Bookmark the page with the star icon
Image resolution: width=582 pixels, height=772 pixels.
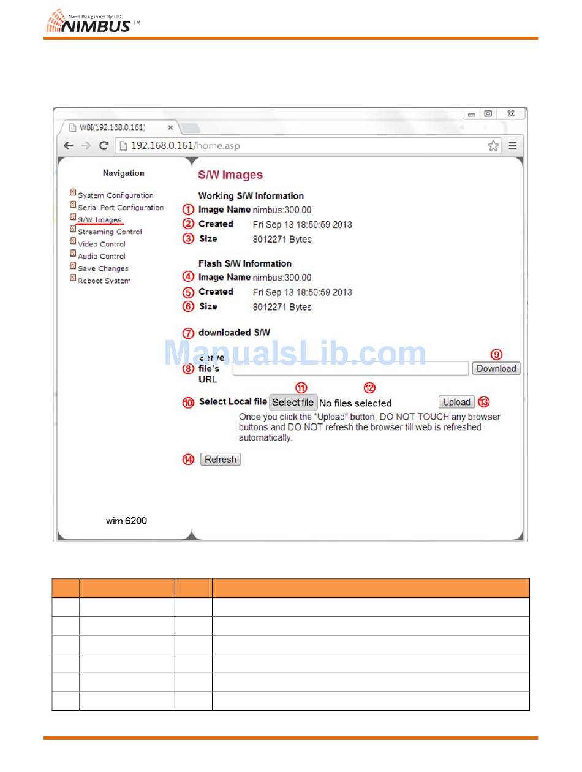click(493, 146)
